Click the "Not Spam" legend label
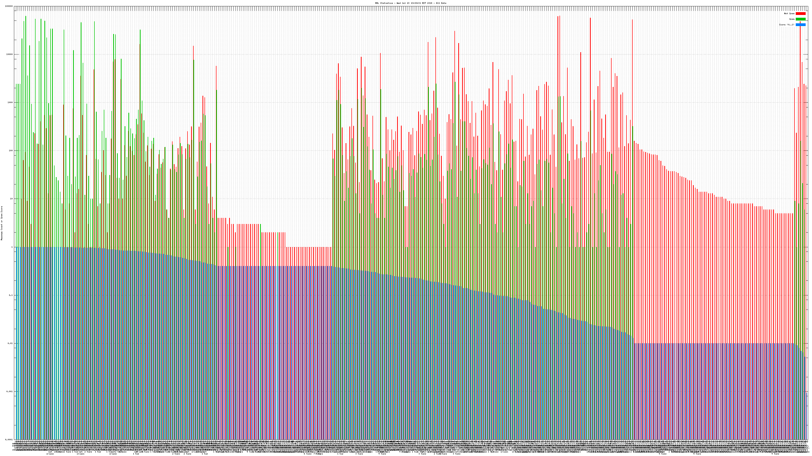This screenshot has width=812, height=456. [x=789, y=13]
